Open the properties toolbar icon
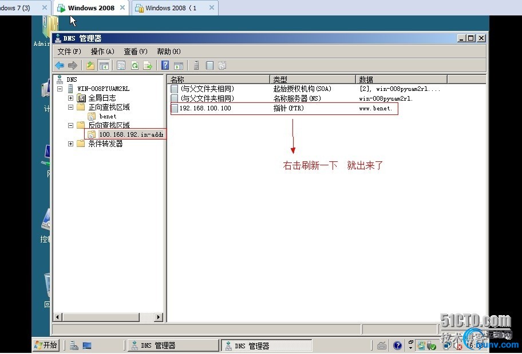The width and height of the screenshot is (522, 354). (x=121, y=65)
